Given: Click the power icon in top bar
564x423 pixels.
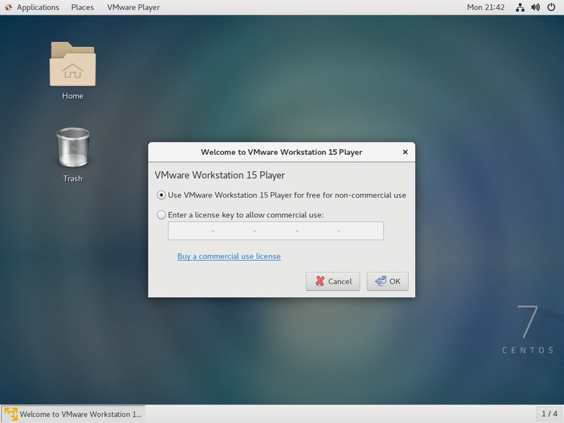Looking at the screenshot, I should click(x=550, y=7).
